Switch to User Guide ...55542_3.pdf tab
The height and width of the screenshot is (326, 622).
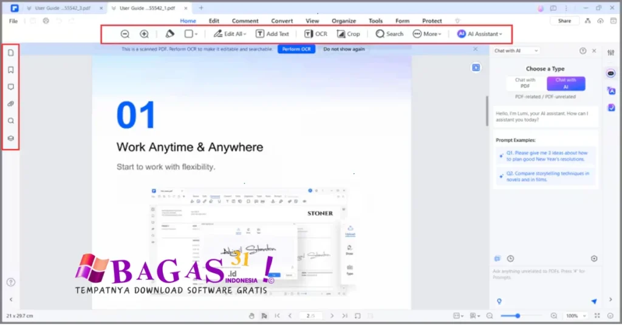point(63,8)
